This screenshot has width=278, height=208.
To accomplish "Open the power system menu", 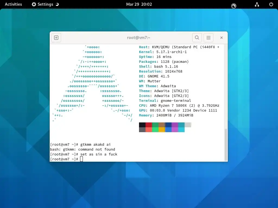I will coord(271,4).
